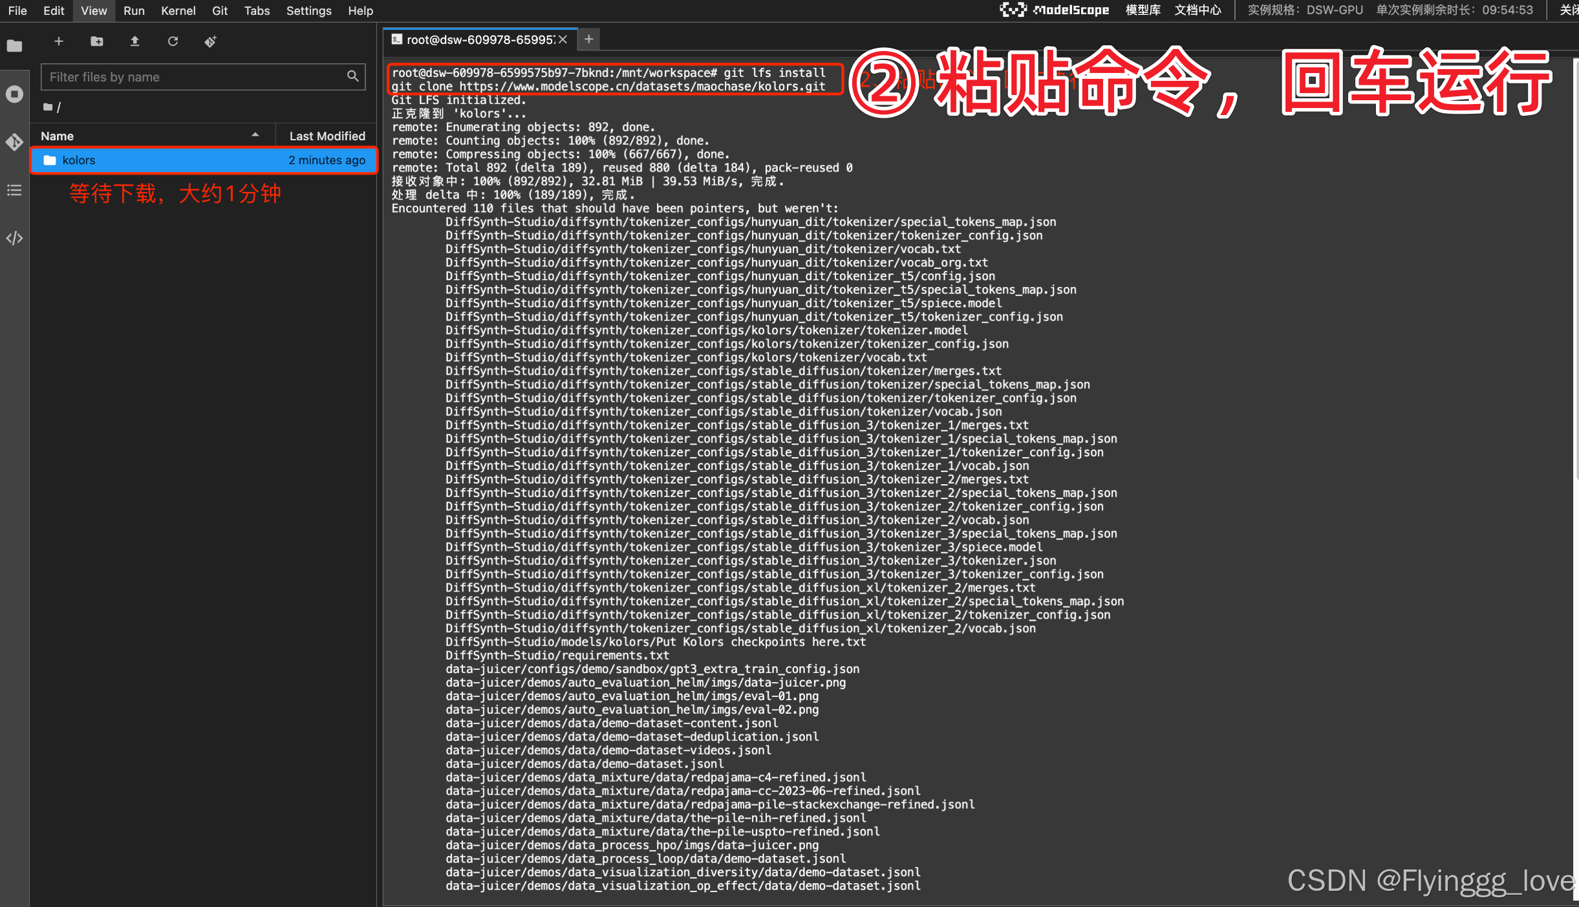Click the Upload Files icon
This screenshot has width=1579, height=907.
[x=134, y=41]
